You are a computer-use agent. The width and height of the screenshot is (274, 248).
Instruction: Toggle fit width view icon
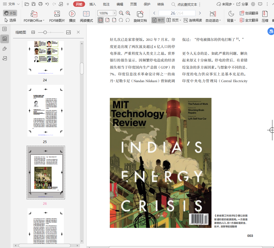coord(114,20)
